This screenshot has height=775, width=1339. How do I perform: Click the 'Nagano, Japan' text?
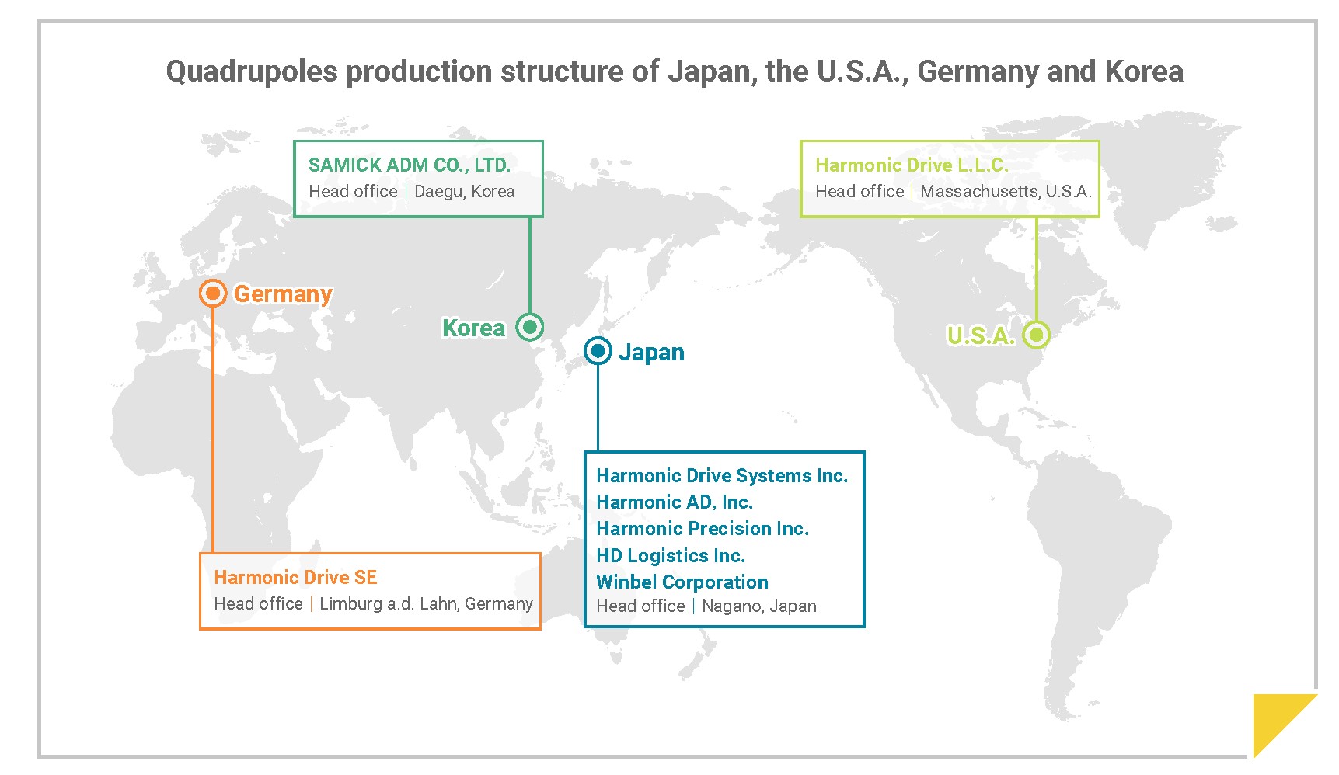[x=759, y=606]
